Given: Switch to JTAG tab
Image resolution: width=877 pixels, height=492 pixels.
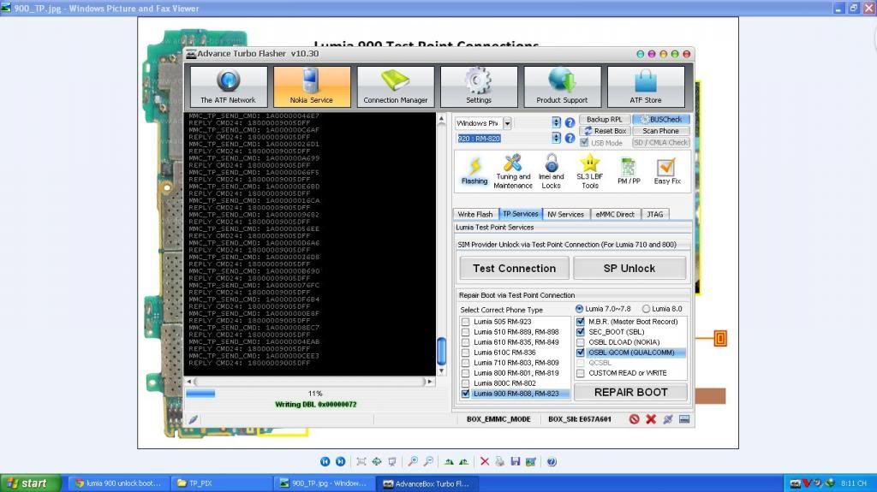Looking at the screenshot, I should pyautogui.click(x=654, y=214).
